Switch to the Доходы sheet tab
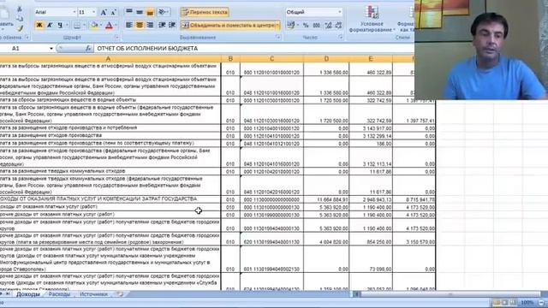This screenshot has width=548, height=308. pyautogui.click(x=28, y=294)
